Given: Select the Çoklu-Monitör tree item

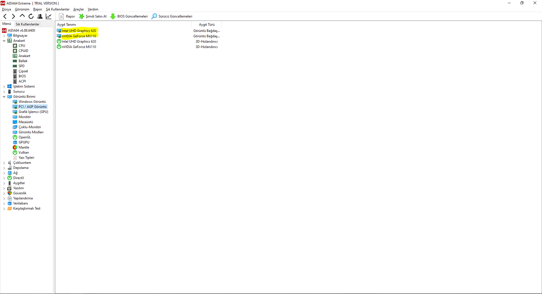Looking at the screenshot, I should click(27, 127).
